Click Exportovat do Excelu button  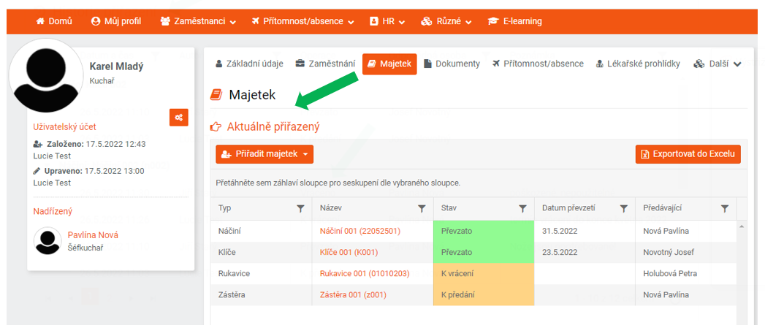click(x=688, y=154)
